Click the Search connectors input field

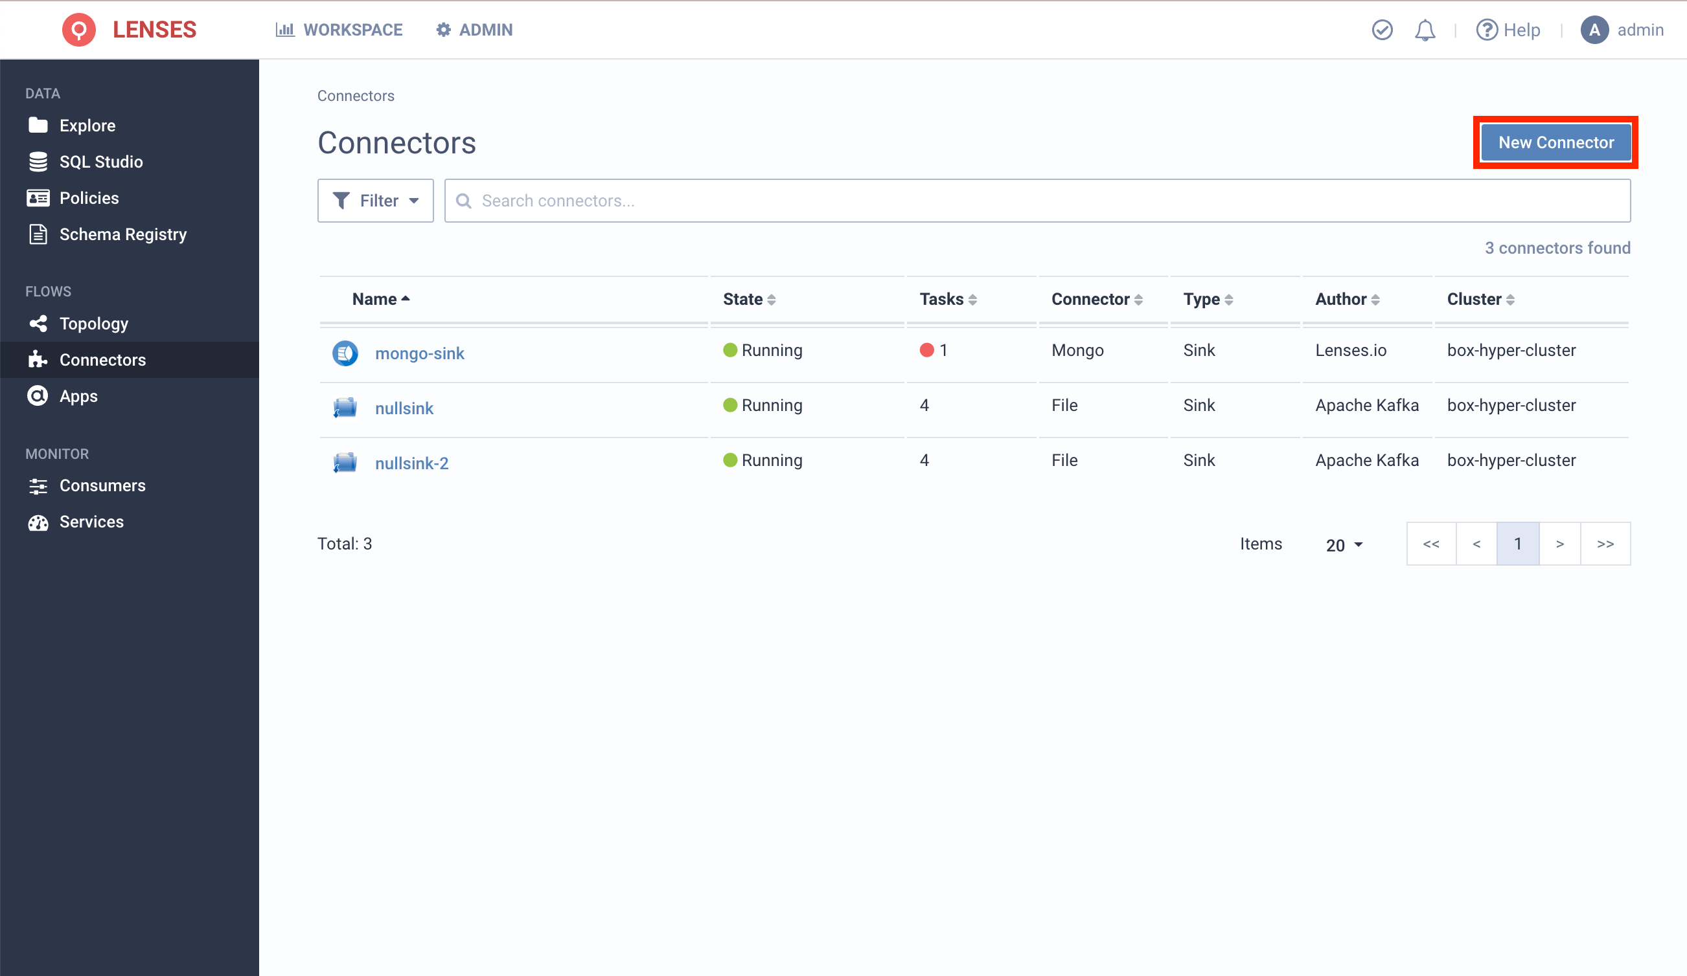coord(1039,200)
